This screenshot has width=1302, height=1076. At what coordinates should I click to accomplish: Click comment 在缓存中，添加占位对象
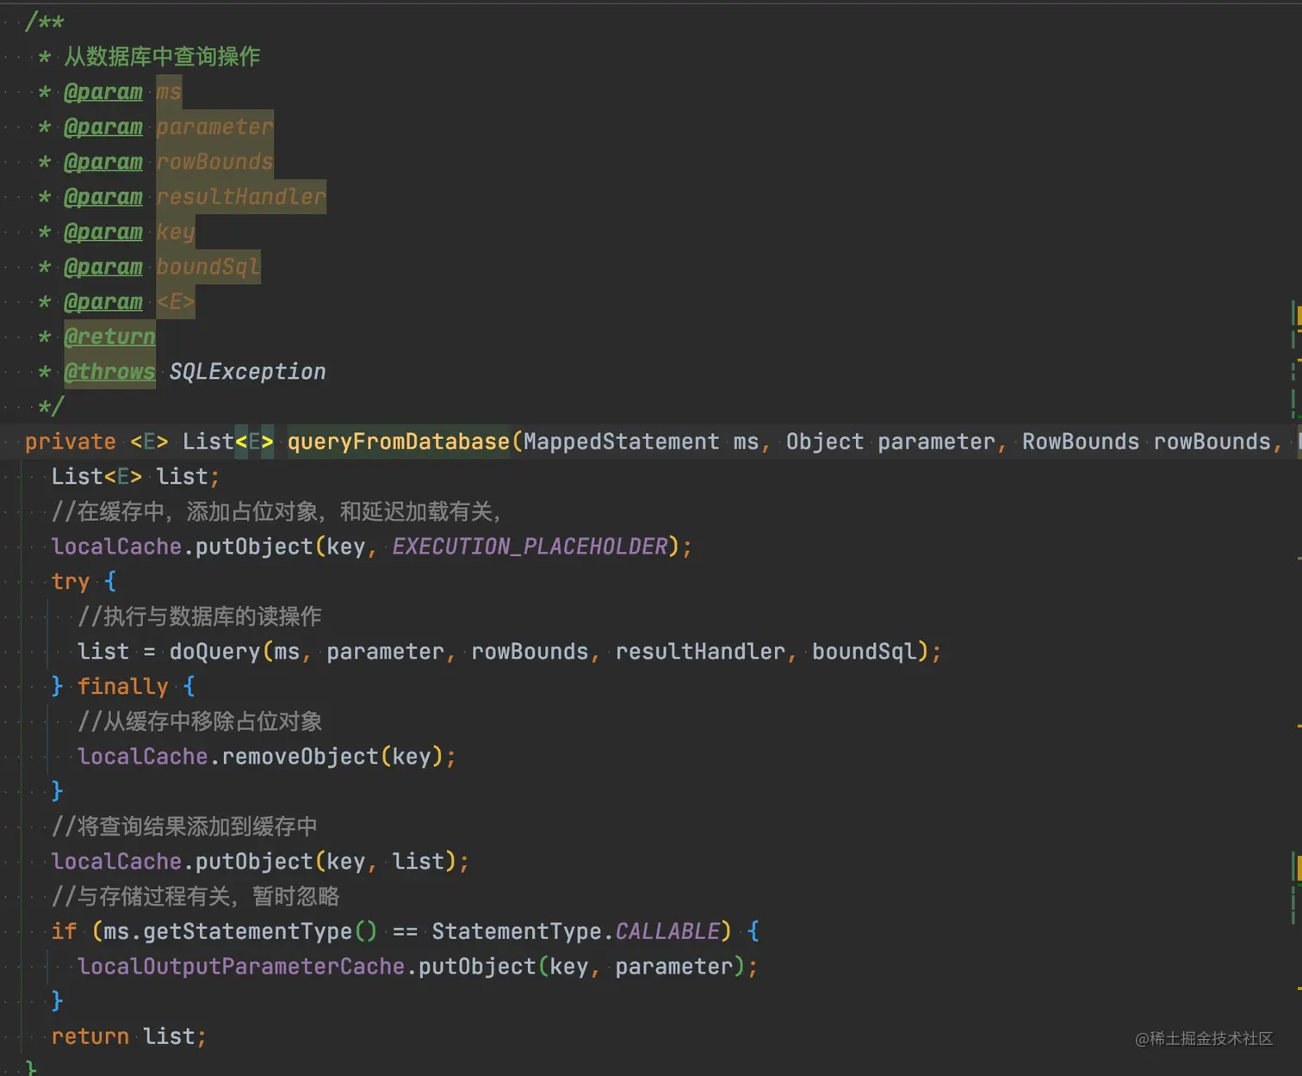click(x=276, y=512)
